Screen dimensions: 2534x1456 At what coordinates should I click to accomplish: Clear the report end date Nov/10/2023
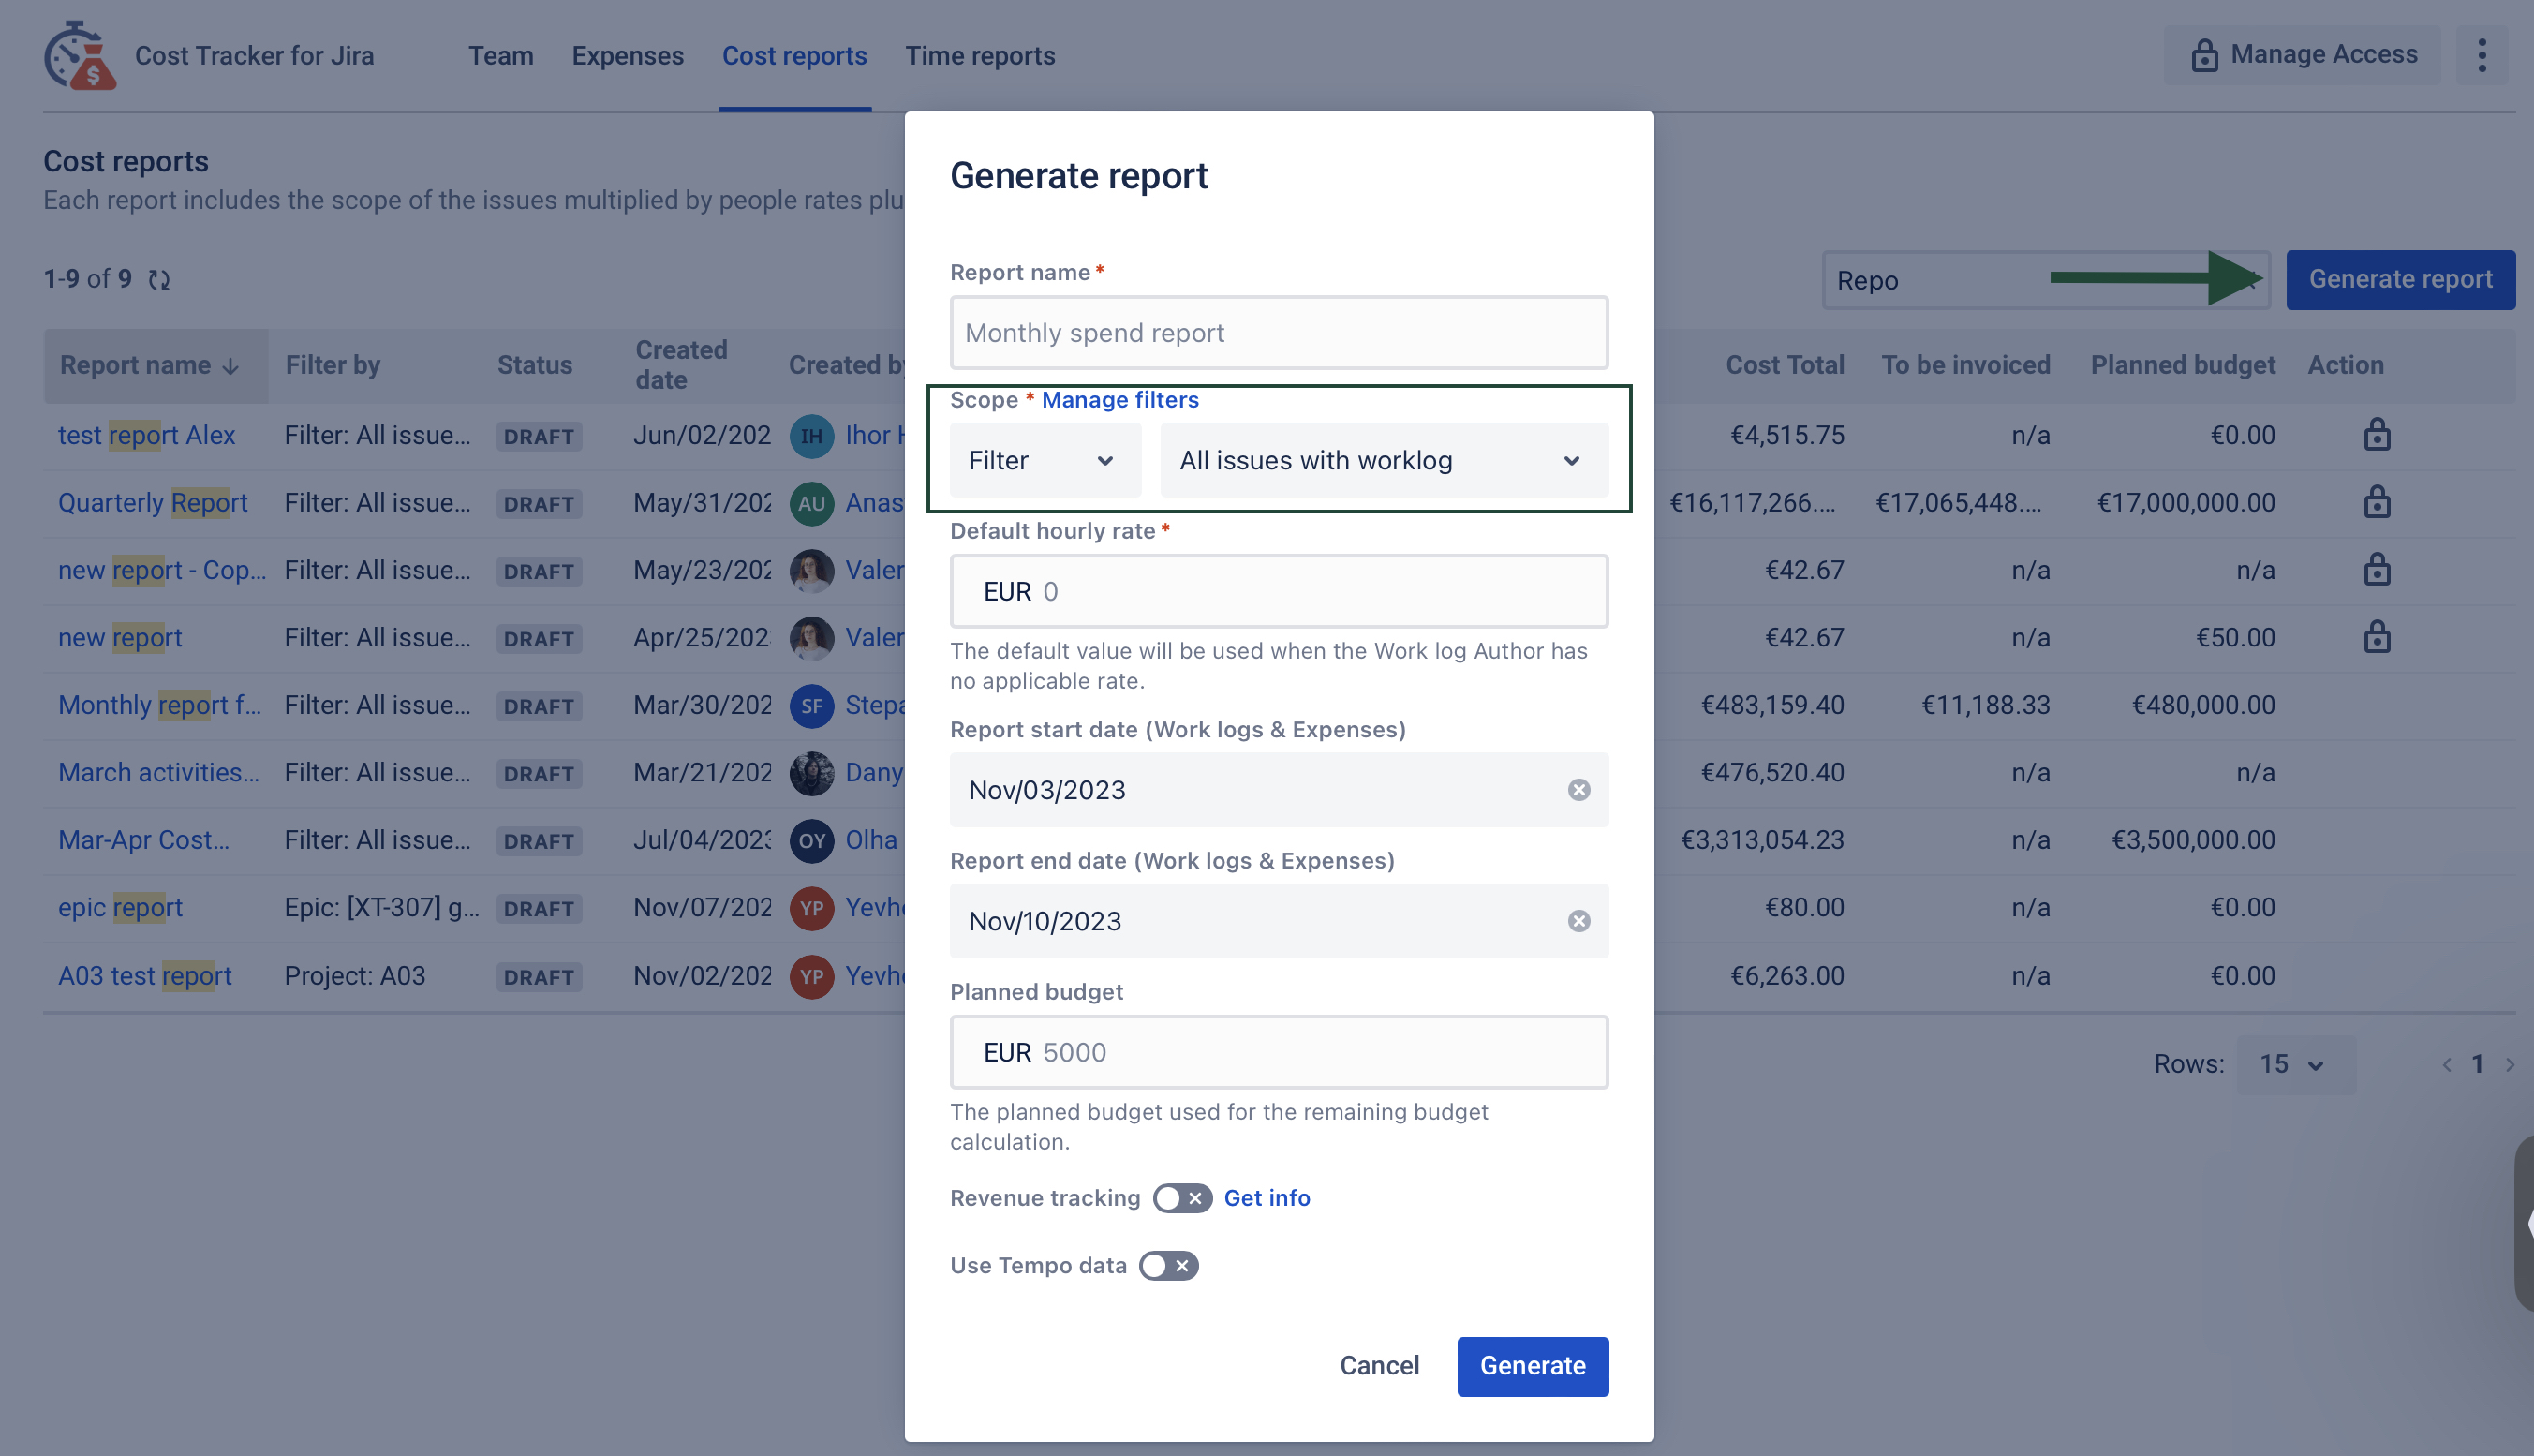coord(1578,921)
